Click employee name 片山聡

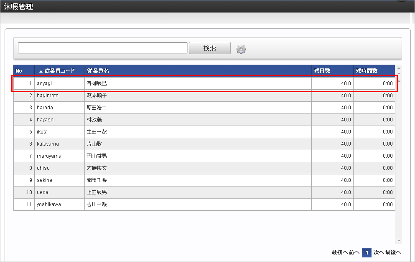tap(94, 144)
